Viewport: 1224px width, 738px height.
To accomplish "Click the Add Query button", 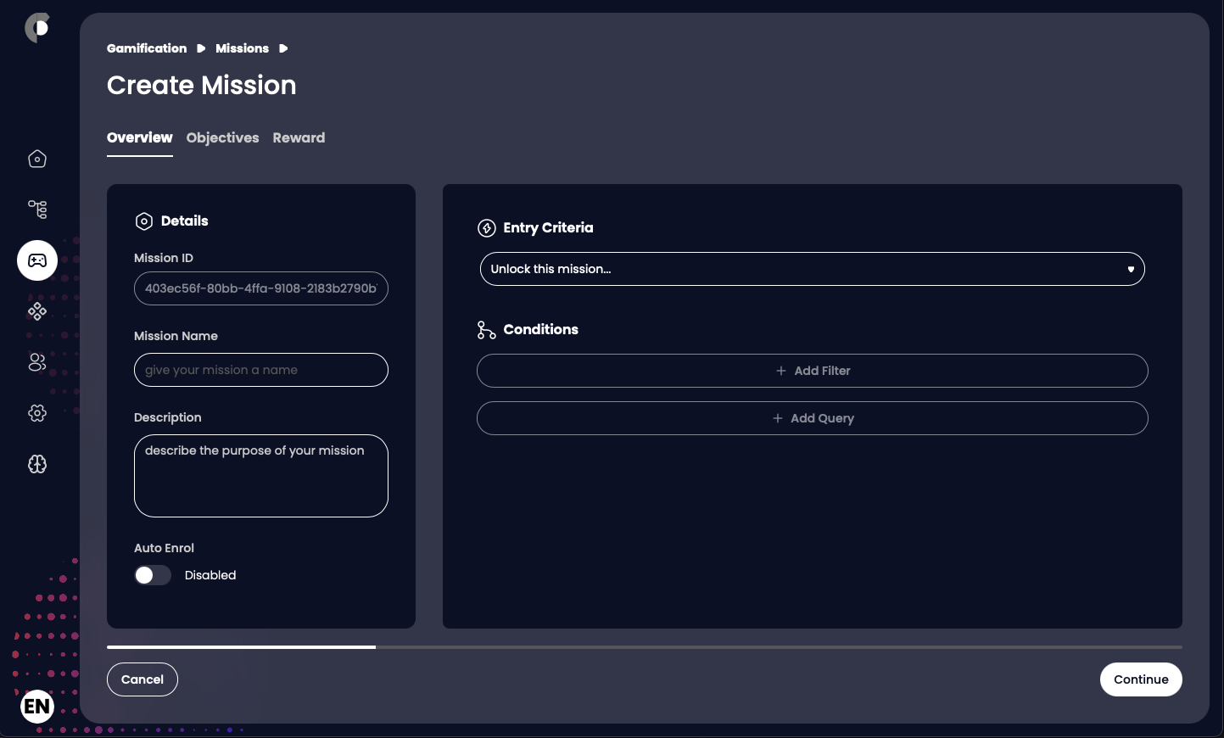I will click(x=812, y=418).
